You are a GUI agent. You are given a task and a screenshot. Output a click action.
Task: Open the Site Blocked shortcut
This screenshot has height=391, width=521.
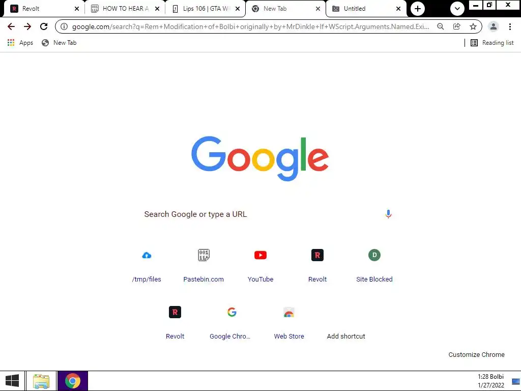click(x=374, y=265)
